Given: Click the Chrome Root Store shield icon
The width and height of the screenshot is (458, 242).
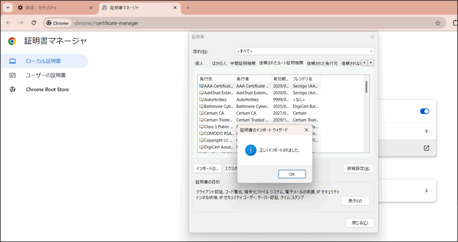Looking at the screenshot, I should [x=13, y=89].
